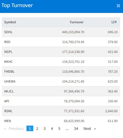Go to pagination page 5
123x138 pixels.
pyautogui.click(x=59, y=129)
